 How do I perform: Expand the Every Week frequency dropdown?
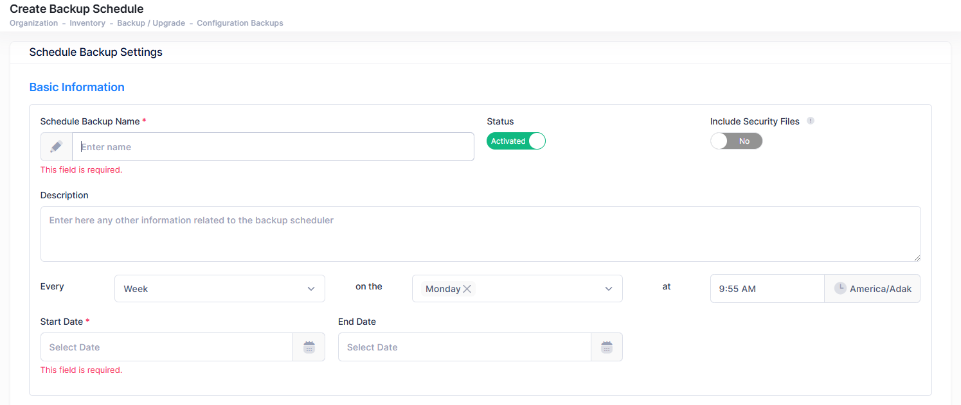tap(220, 289)
